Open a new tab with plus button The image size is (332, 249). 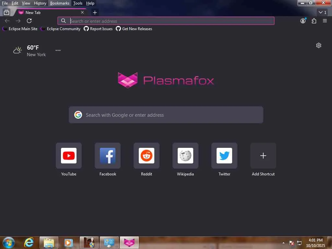click(95, 13)
